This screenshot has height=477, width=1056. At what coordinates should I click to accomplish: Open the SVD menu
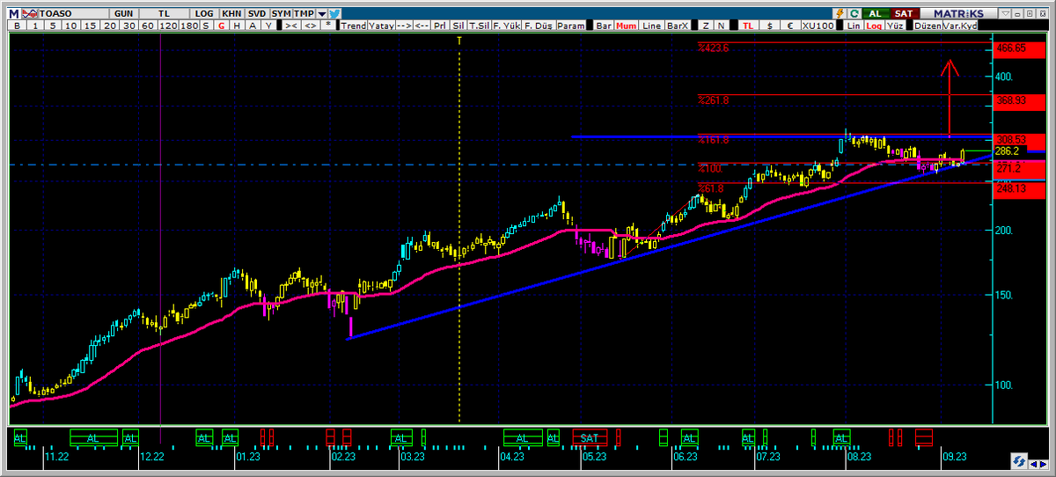pyautogui.click(x=257, y=13)
